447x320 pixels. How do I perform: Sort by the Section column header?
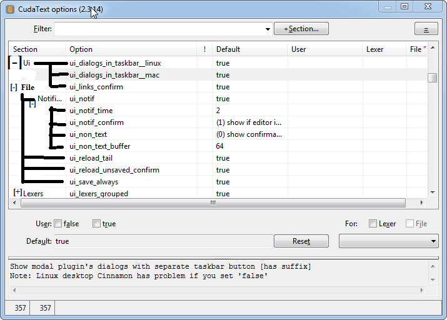(37, 49)
